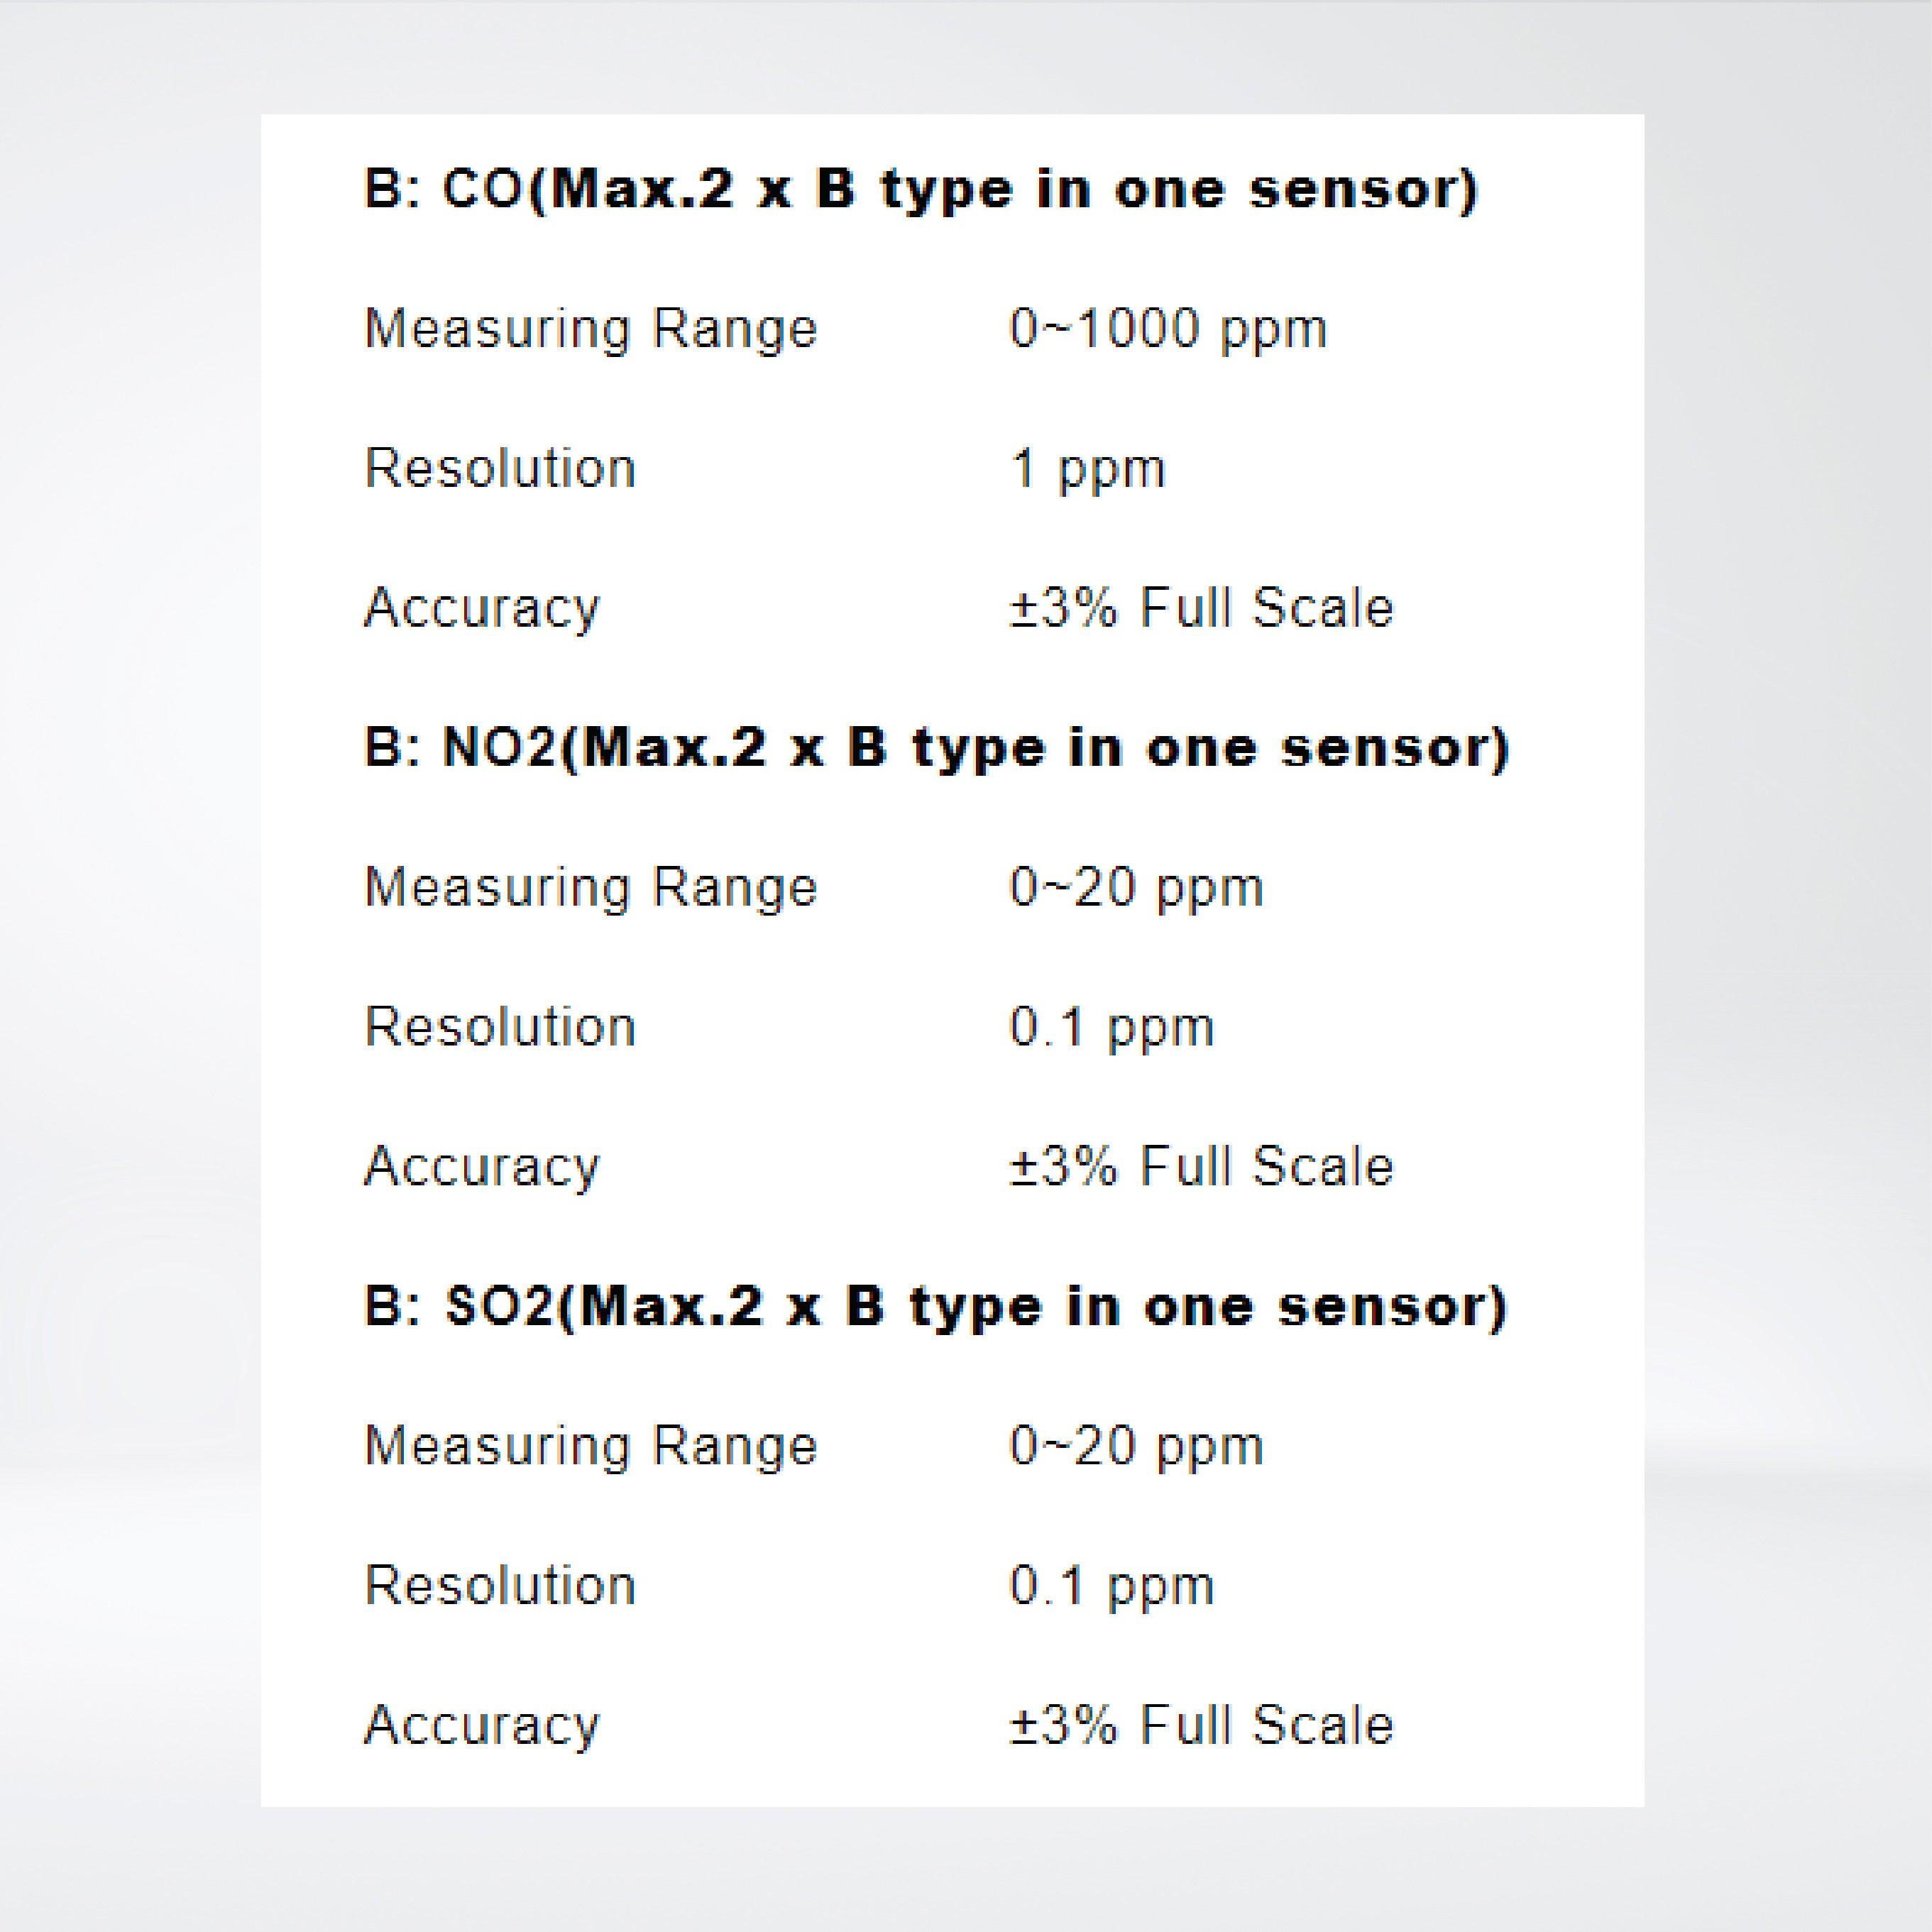Click the SO2 sensor section heading

click(934, 1307)
